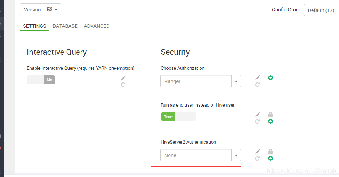The height and width of the screenshot is (177, 339).
Task: Click pencil icon for HiveServer2 Authentication
Action: 258,151
